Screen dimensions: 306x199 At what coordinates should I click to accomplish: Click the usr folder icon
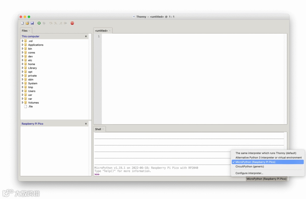click(x=25, y=95)
